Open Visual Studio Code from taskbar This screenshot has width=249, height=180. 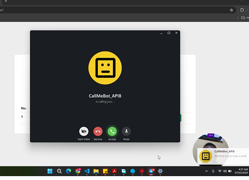(x=87, y=171)
